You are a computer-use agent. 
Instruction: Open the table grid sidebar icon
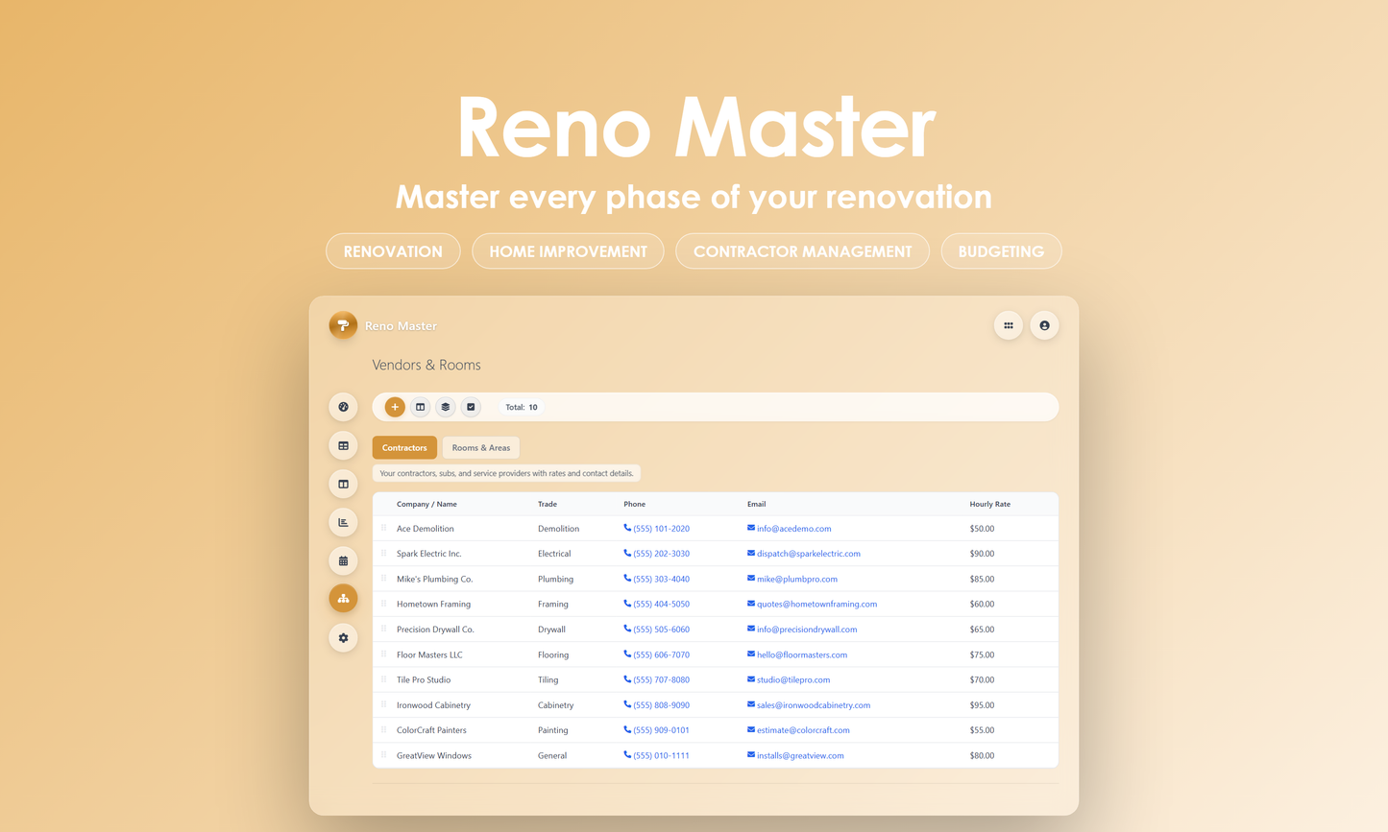pyautogui.click(x=343, y=445)
